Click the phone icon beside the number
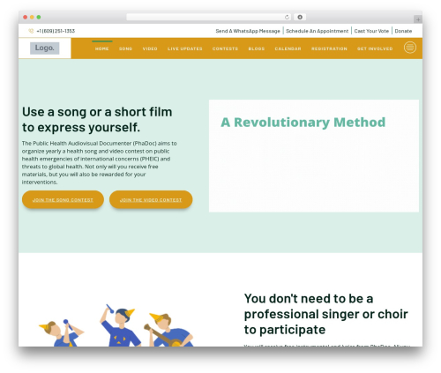The image size is (441, 373). [x=31, y=31]
